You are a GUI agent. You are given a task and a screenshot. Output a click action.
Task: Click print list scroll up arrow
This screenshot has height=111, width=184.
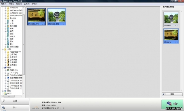click(181, 11)
